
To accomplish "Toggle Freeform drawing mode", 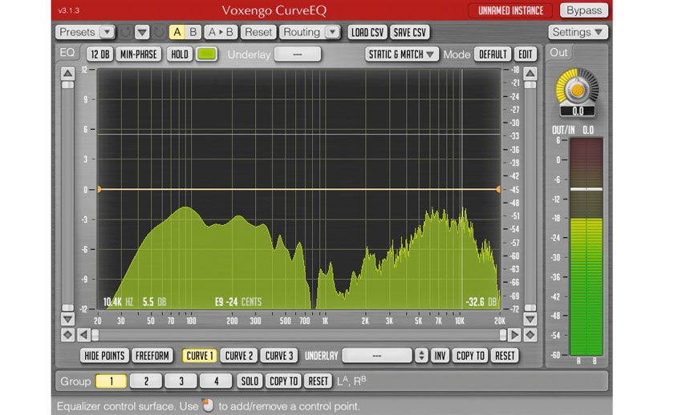I will [152, 356].
